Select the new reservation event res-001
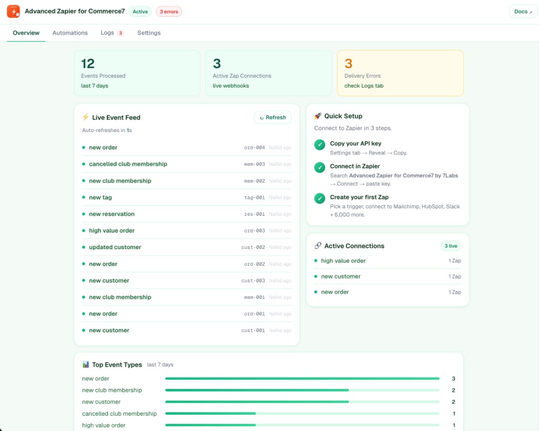Viewport: 539px width, 431px height. (187, 214)
